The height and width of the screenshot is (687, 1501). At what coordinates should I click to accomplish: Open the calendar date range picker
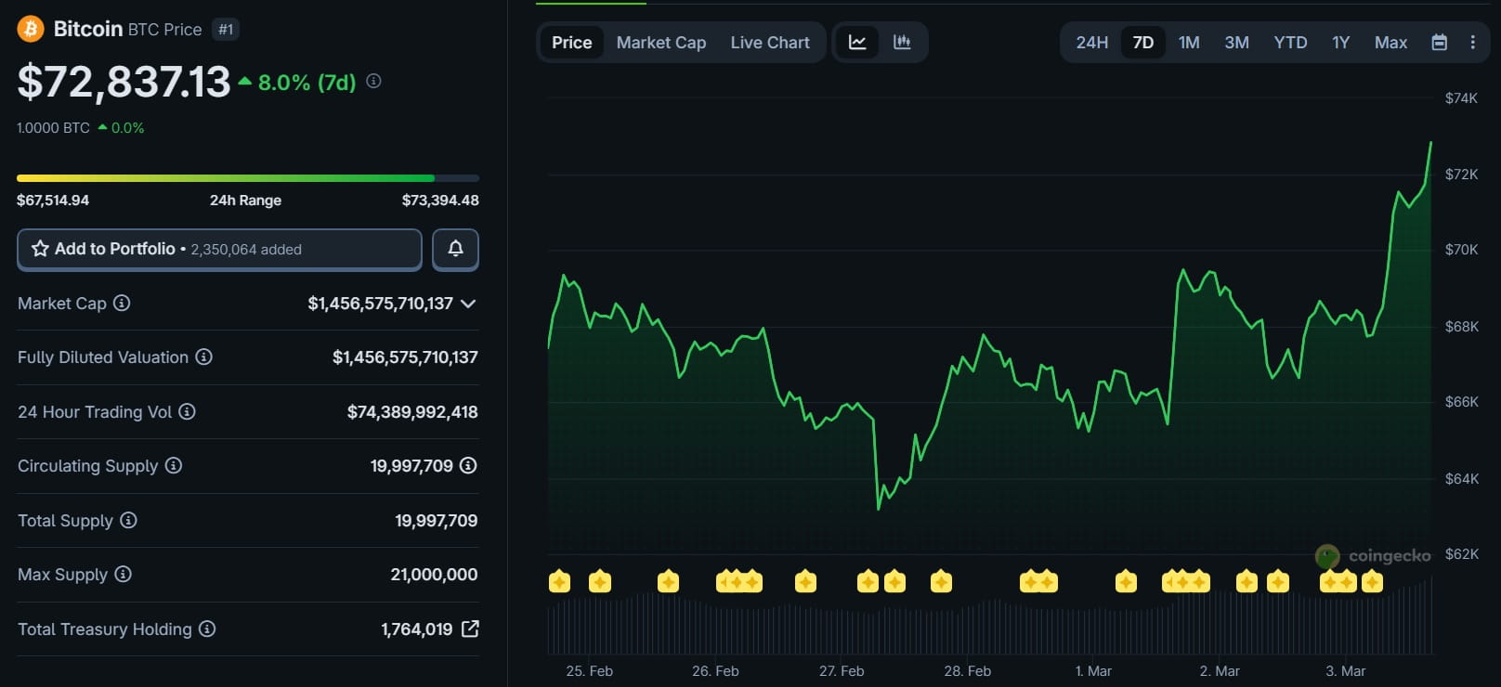(x=1439, y=43)
